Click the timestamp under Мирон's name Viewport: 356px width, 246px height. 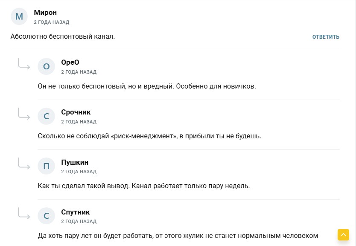pyautogui.click(x=52, y=22)
